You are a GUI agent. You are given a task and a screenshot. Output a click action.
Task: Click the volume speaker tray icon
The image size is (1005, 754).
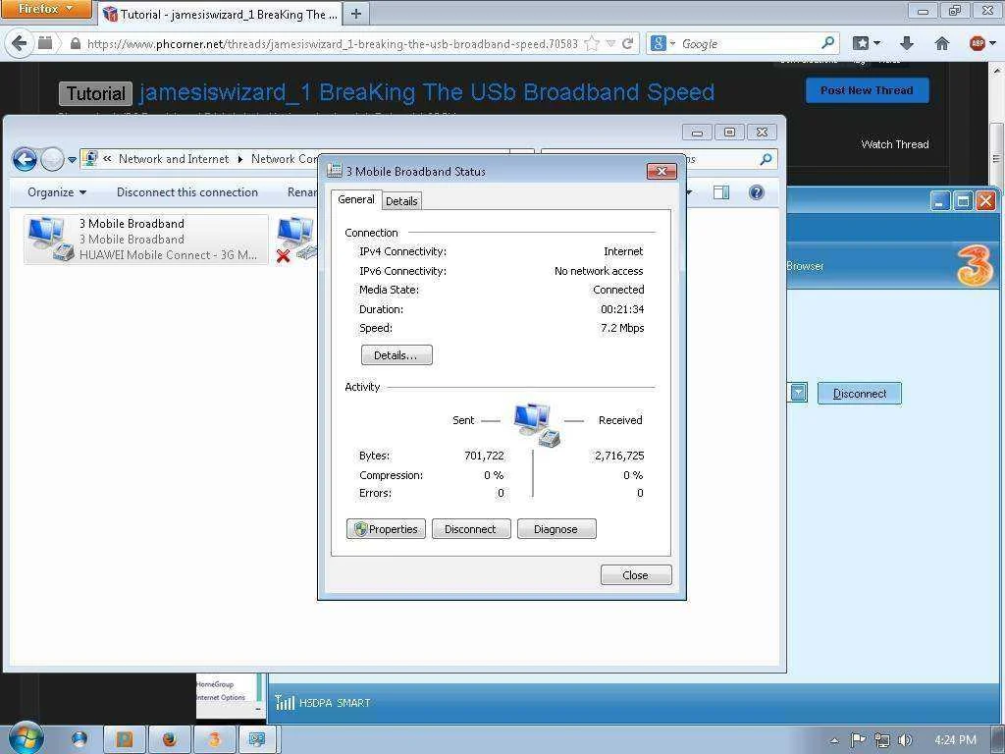[905, 740]
